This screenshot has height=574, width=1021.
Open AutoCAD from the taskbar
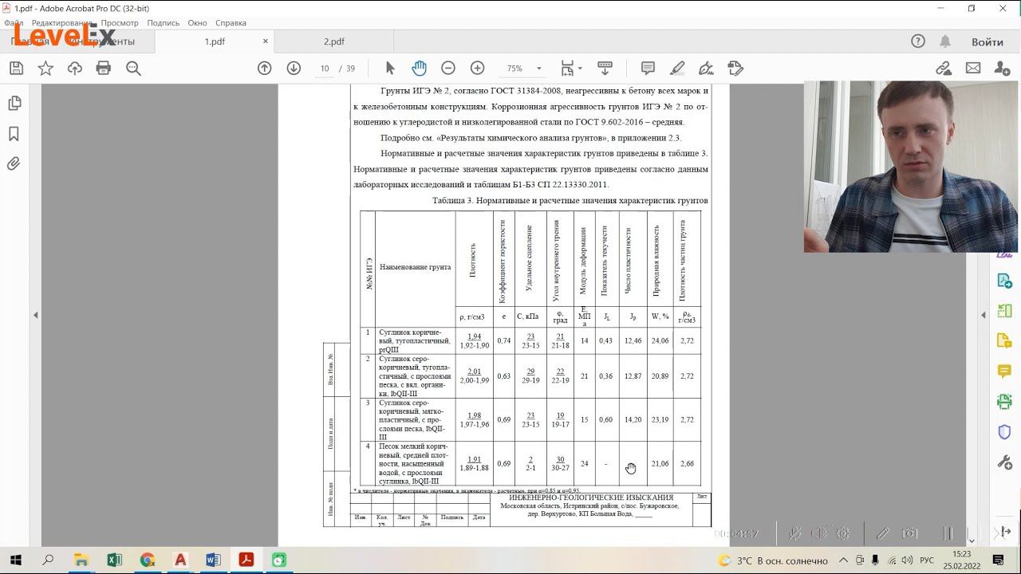point(180,560)
